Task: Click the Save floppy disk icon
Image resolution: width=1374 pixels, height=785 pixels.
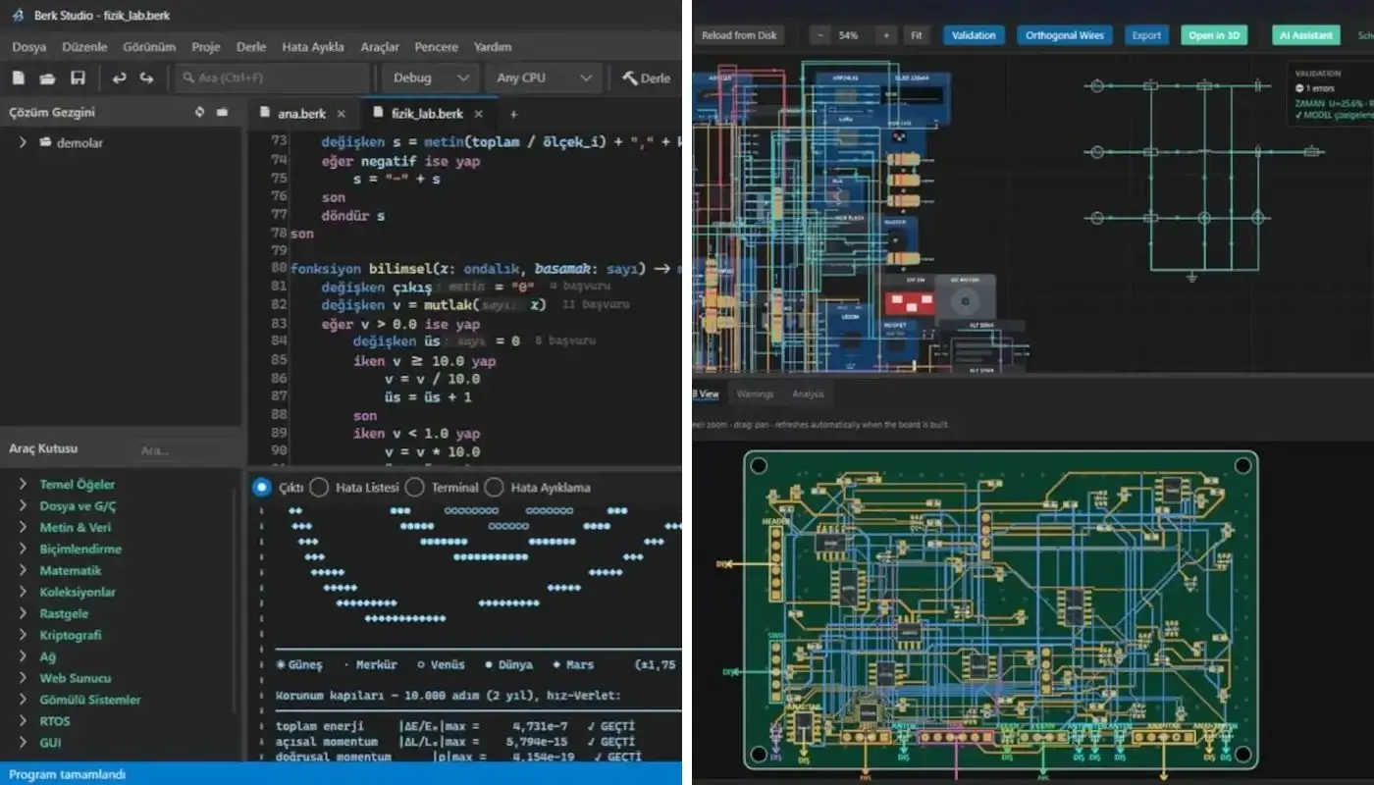Action: [78, 78]
